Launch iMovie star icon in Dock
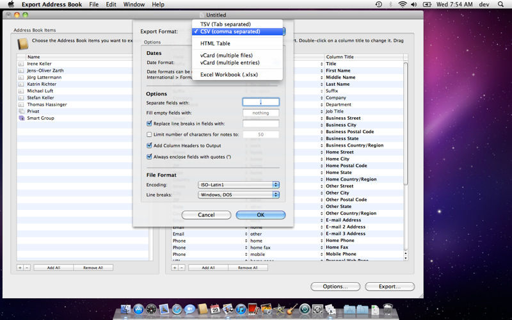This screenshot has height=320, width=512. (280, 309)
